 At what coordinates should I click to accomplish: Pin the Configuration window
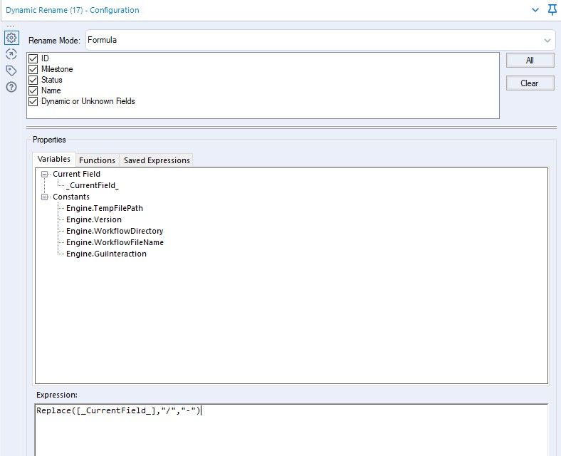point(552,10)
